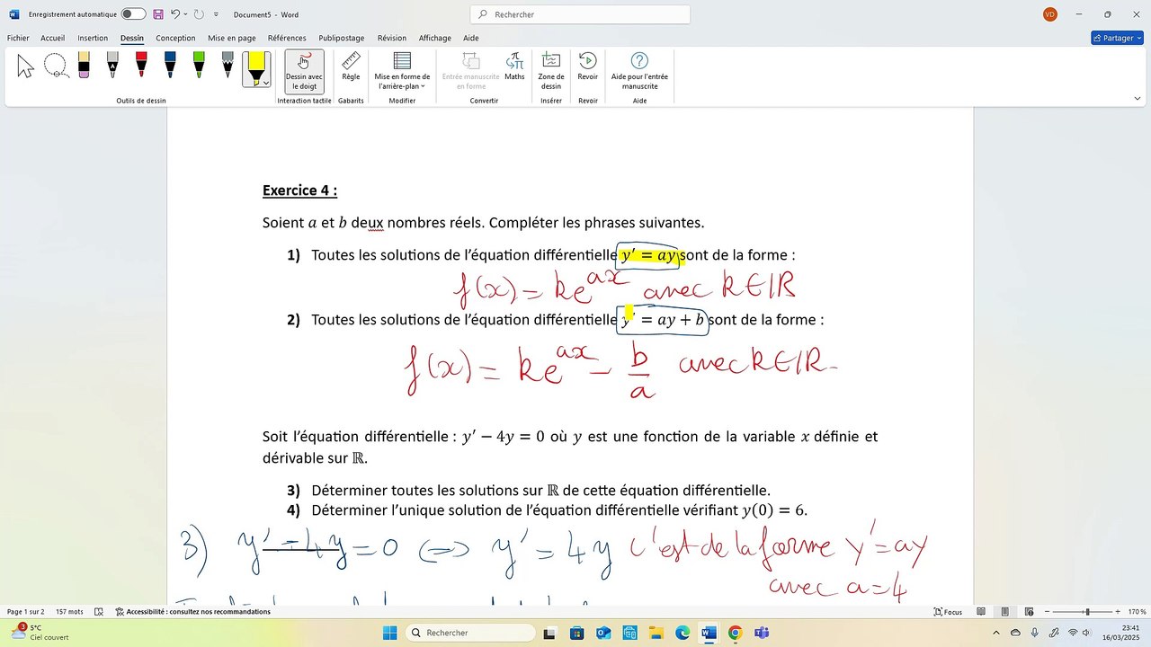Viewport: 1151px width, 647px height.
Task: Select the gray pencil tool
Action: coord(228,66)
